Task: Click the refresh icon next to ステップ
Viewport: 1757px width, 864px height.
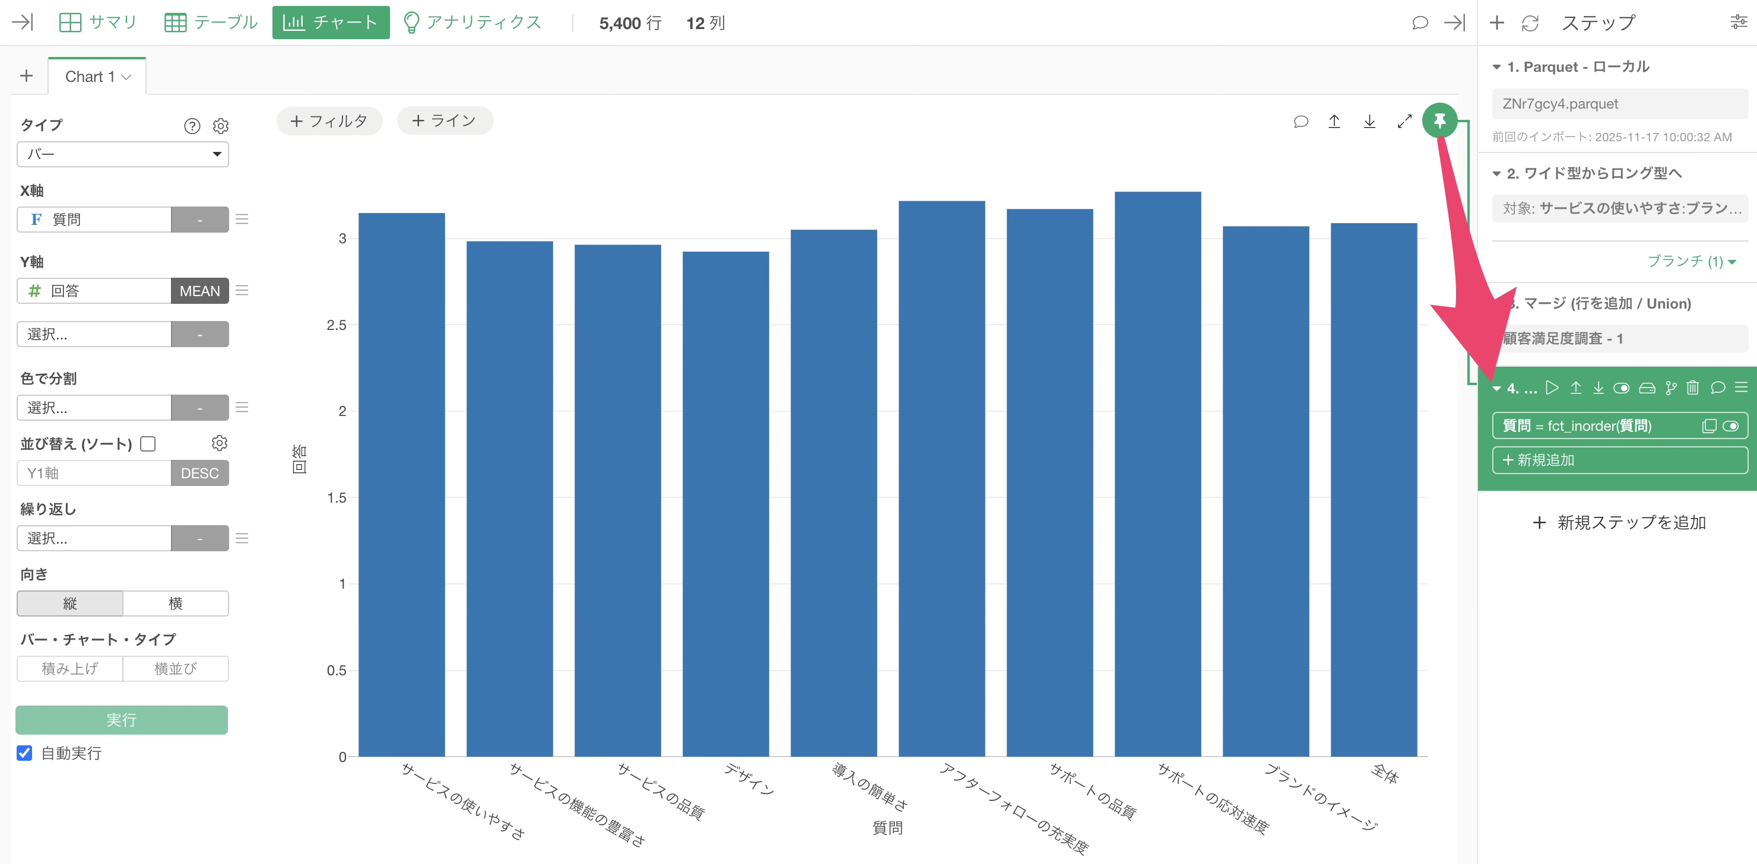Action: 1530,23
